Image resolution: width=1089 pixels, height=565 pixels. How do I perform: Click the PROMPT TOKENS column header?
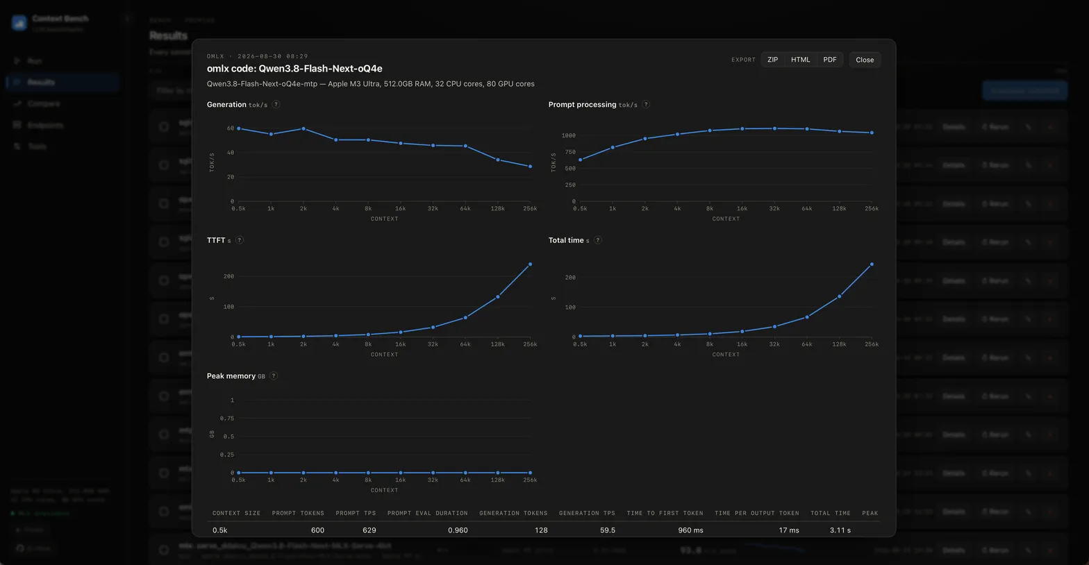coord(298,513)
